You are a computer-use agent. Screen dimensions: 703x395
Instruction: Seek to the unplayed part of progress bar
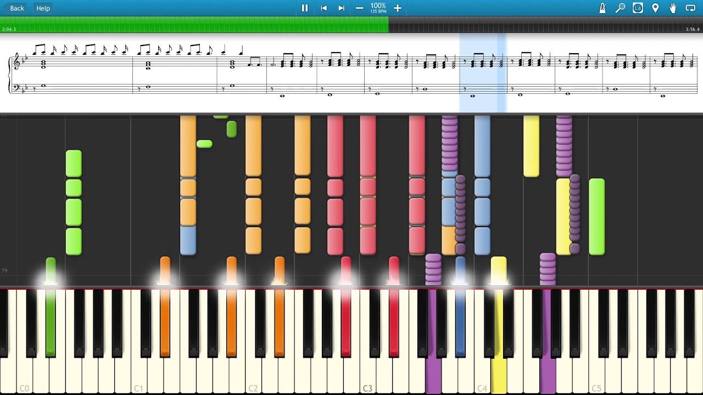[538, 25]
